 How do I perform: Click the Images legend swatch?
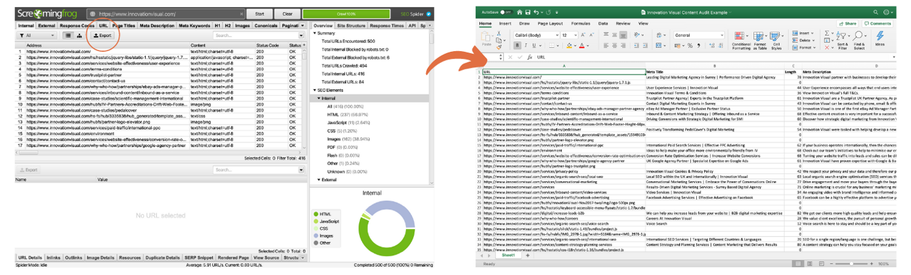tap(317, 236)
